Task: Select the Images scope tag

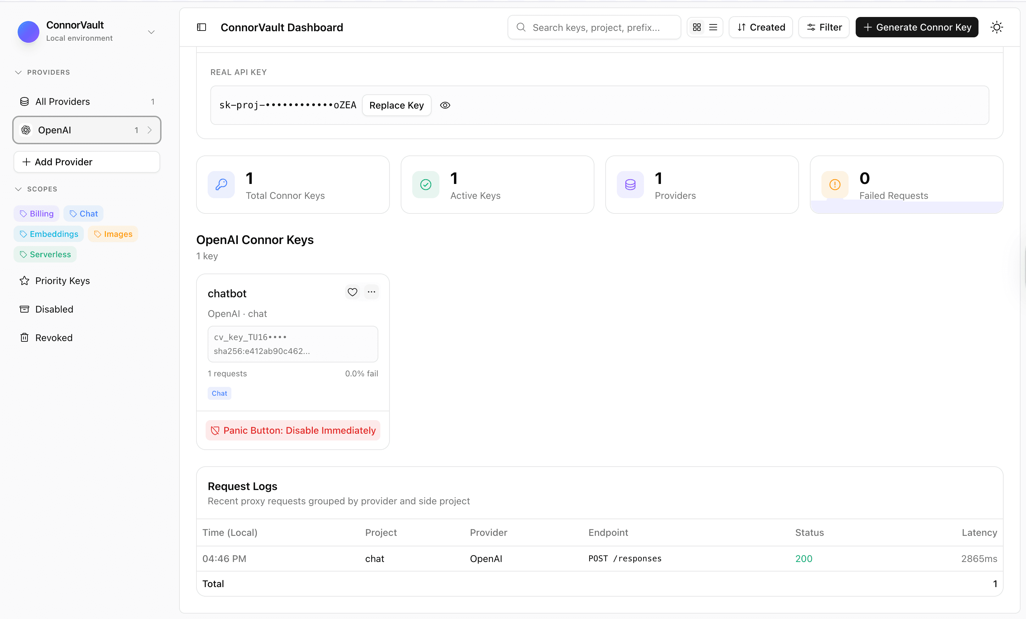Action: pos(113,234)
